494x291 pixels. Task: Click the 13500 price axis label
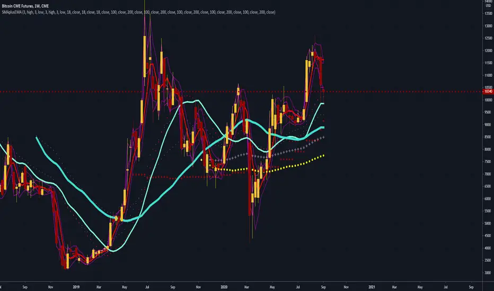tap(488, 14)
